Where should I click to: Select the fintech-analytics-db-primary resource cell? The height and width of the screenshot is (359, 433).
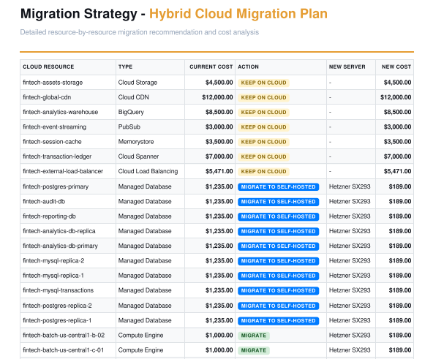click(x=68, y=246)
